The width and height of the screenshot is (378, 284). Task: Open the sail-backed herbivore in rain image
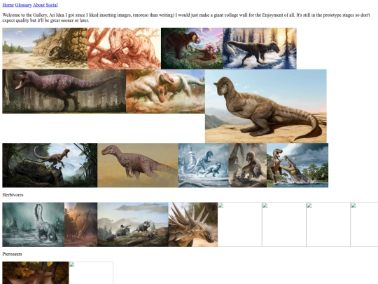coord(34,224)
